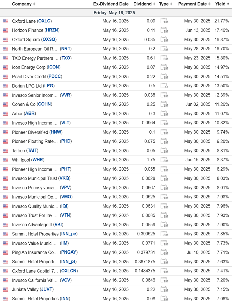Click the flag icon beside Juniata Valley

5,290
